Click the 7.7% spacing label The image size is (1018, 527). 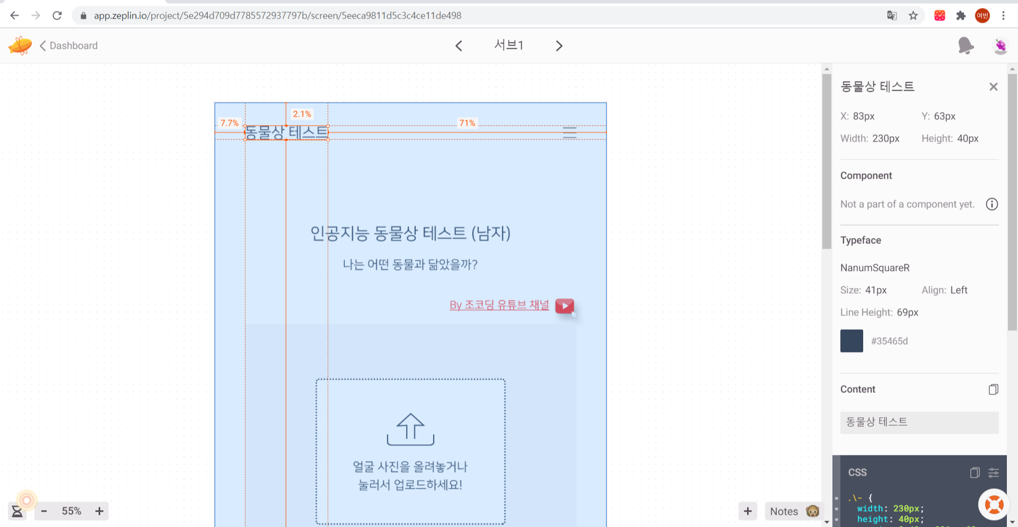(x=230, y=123)
